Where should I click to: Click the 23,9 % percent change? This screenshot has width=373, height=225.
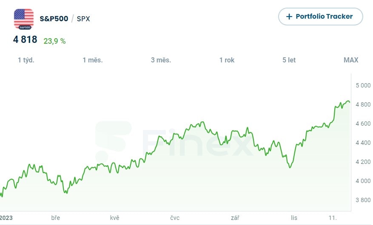54,41
